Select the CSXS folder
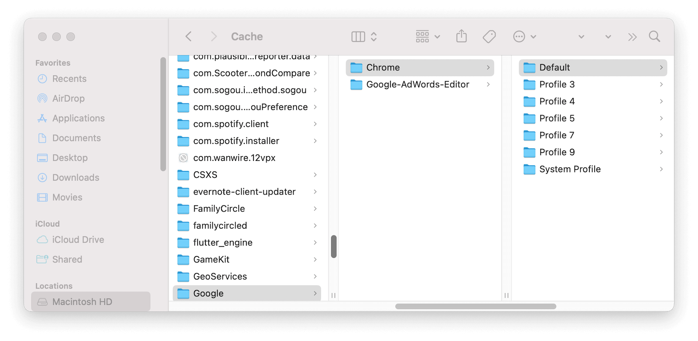 point(247,175)
